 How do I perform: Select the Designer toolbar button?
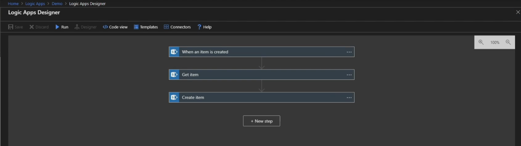(85, 27)
